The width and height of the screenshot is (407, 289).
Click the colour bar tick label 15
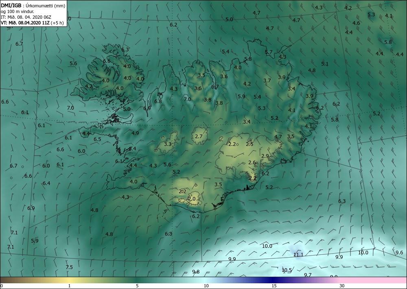point(274,286)
